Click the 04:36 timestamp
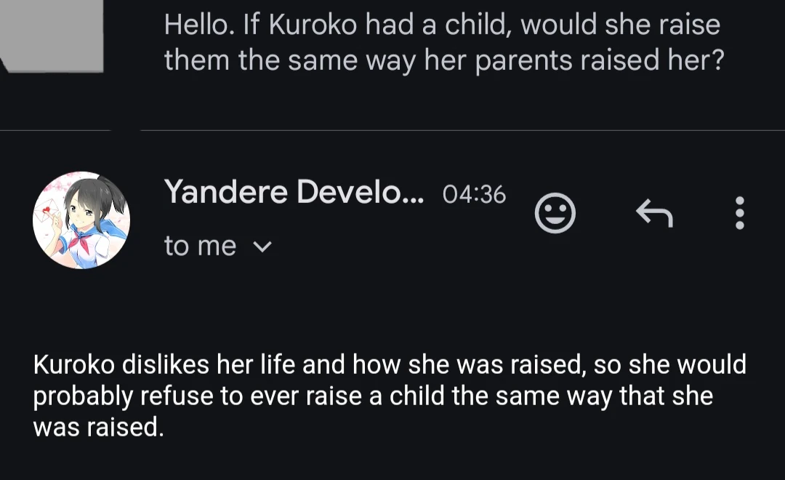The width and height of the screenshot is (785, 480). coord(474,194)
